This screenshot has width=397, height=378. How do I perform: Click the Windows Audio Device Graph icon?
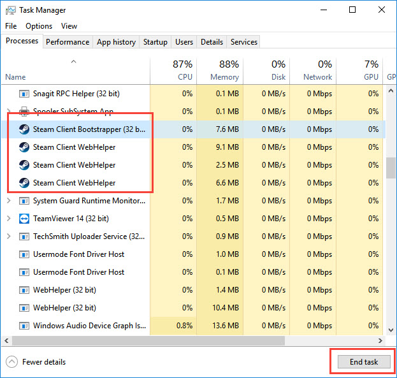point(24,326)
